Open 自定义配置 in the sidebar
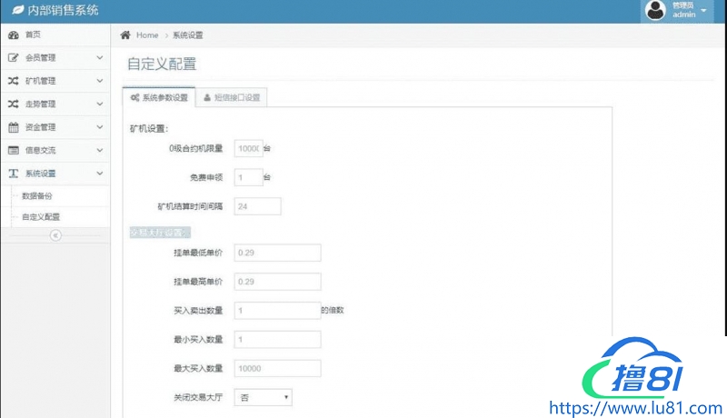Image resolution: width=727 pixels, height=418 pixels. pos(41,217)
